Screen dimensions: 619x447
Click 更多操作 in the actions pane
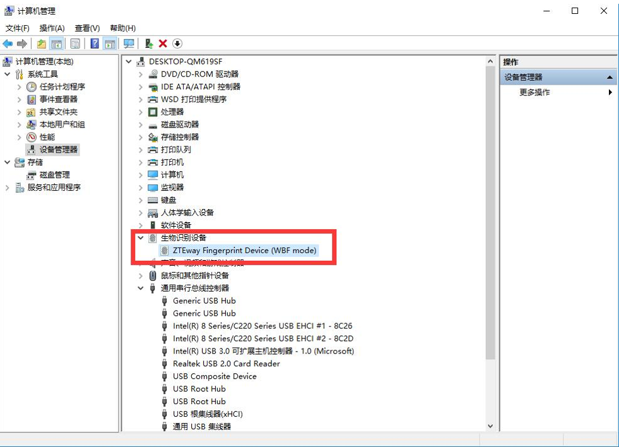[x=534, y=92]
